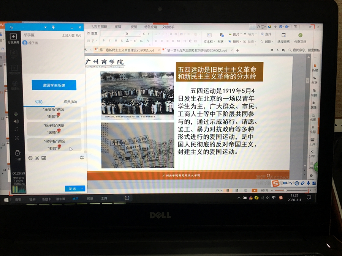This screenshot has width=342, height=256.
Task: Open the font size dropdown in ribbon
Action: pos(139,34)
